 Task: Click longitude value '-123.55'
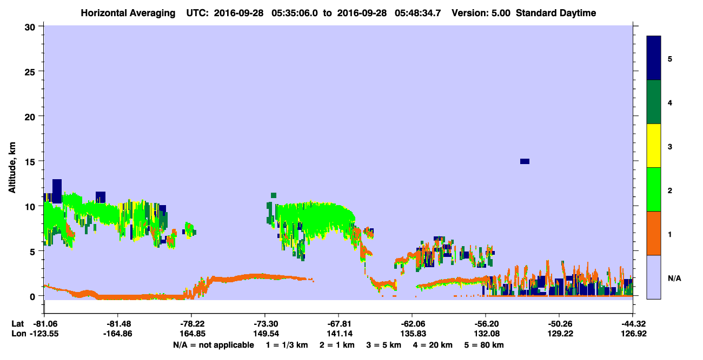[x=44, y=334]
